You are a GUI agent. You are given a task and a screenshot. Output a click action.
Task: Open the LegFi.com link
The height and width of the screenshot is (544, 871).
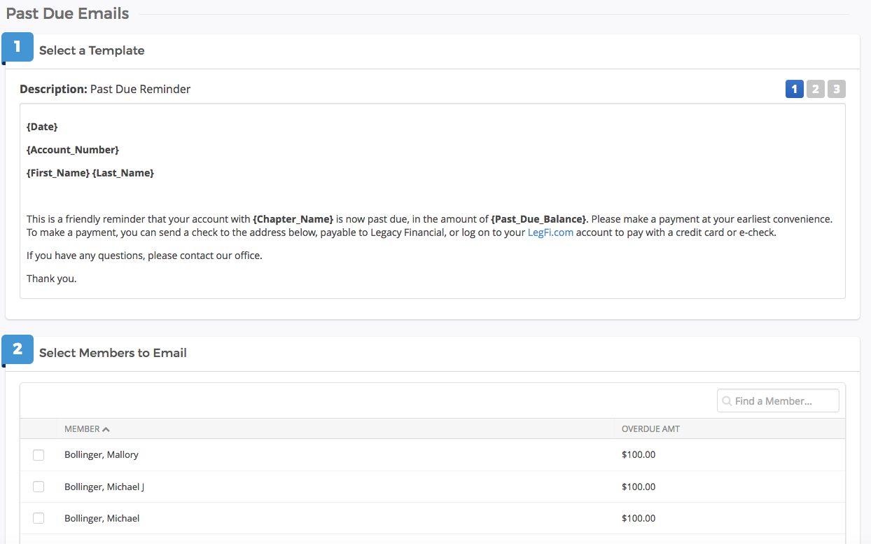point(550,232)
